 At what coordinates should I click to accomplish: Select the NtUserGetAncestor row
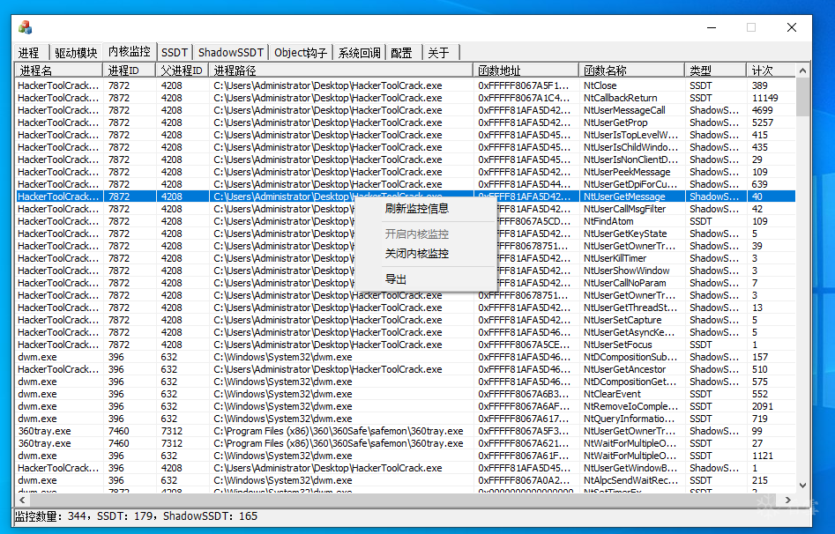click(406, 369)
